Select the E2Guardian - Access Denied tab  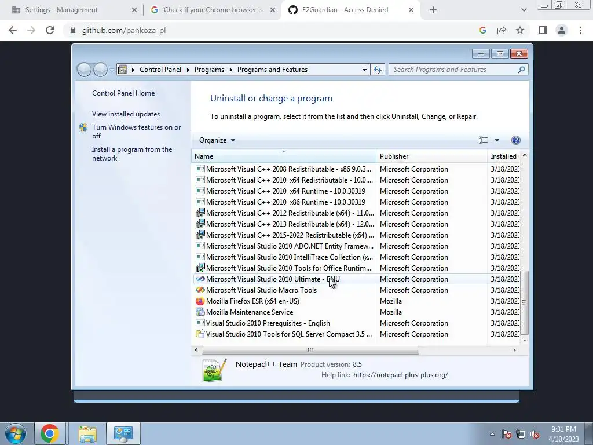[350, 10]
